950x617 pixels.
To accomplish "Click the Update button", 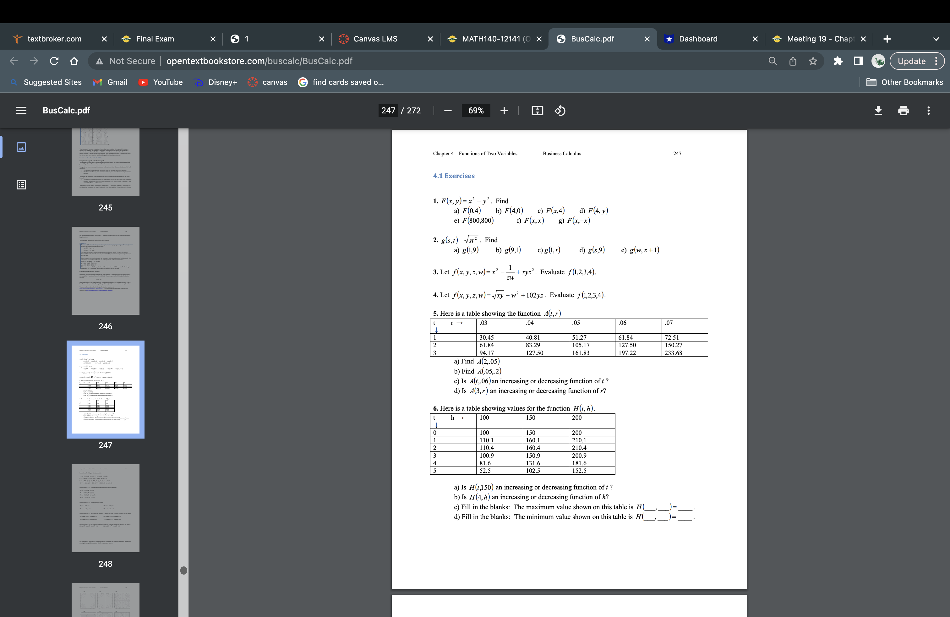I will click(913, 61).
